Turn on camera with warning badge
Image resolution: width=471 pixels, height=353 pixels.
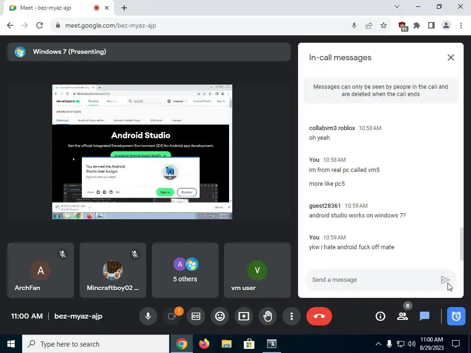(x=172, y=316)
